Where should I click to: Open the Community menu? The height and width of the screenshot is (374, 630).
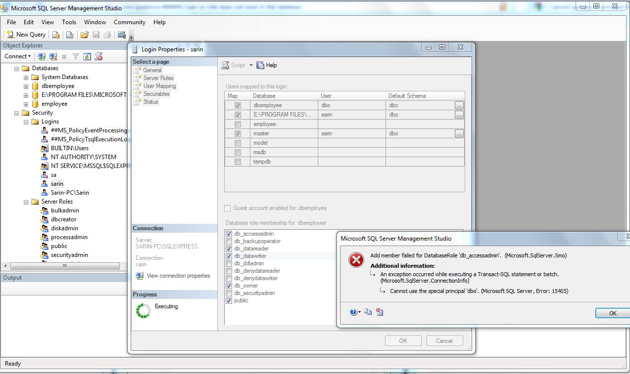(x=130, y=22)
